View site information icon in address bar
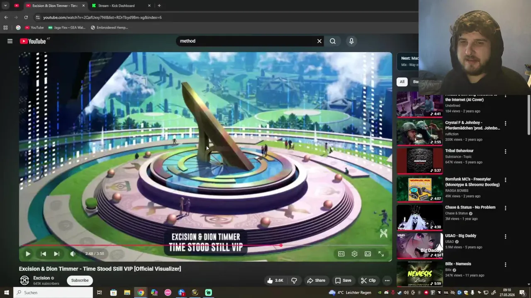 click(x=38, y=17)
